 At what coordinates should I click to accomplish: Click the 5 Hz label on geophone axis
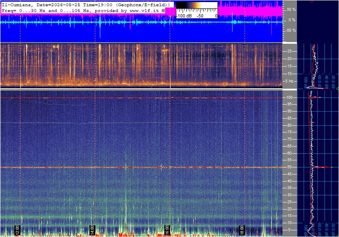[289, 81]
